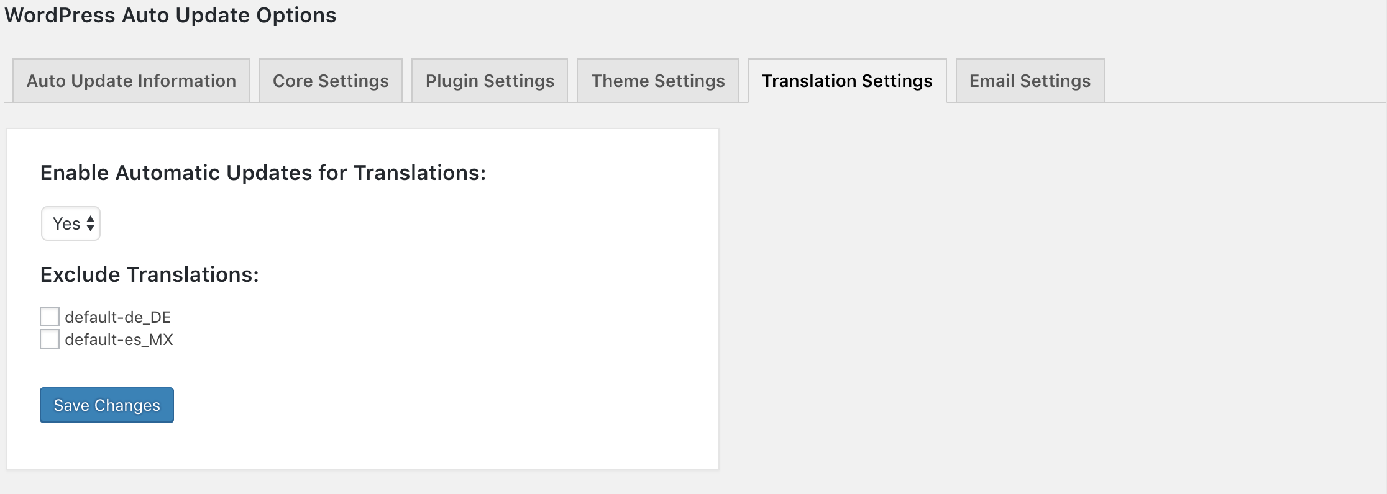The width and height of the screenshot is (1387, 494).
Task: Tick the default-de_DE exclusion checkbox
Action: tap(50, 317)
